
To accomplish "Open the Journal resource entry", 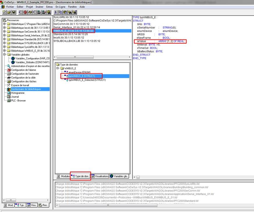I will click(15, 97).
